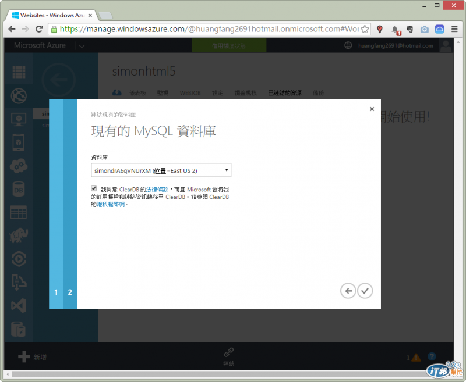Open Mobile Services phone icon in sidebar

19,142
